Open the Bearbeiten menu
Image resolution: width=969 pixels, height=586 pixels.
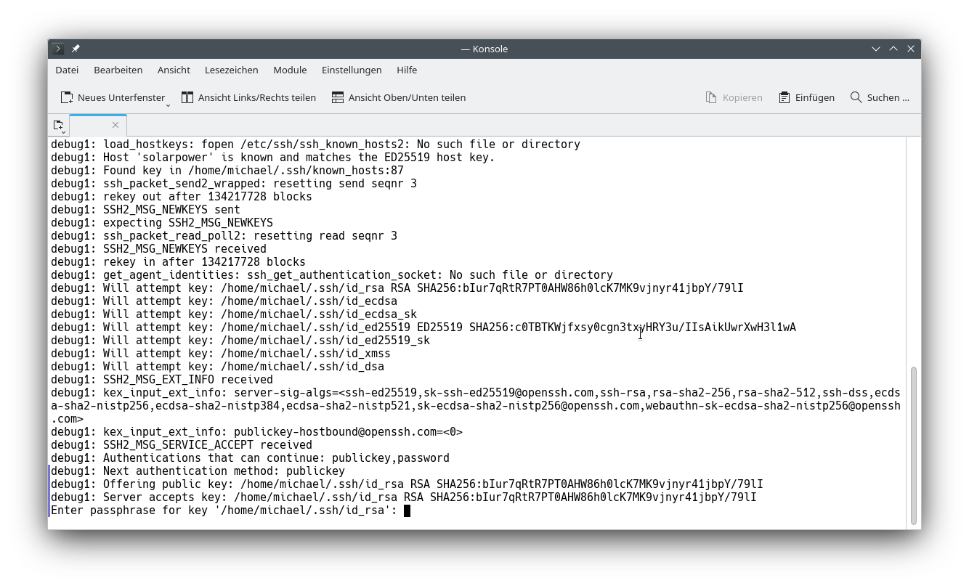118,70
